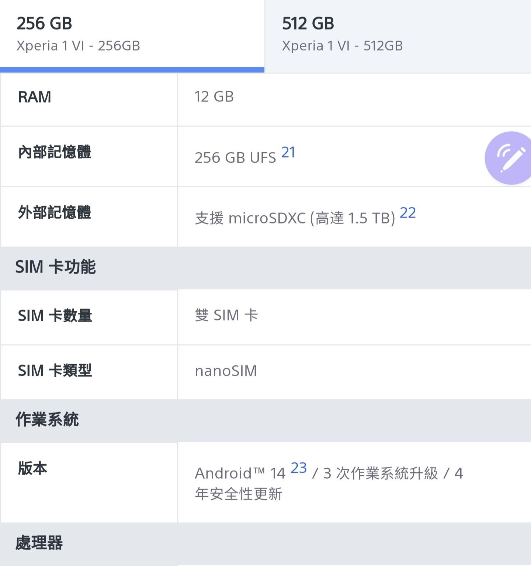Viewport: 531px width, 566px height.
Task: Click the SIM 卡功能 section header
Action: [x=55, y=267]
